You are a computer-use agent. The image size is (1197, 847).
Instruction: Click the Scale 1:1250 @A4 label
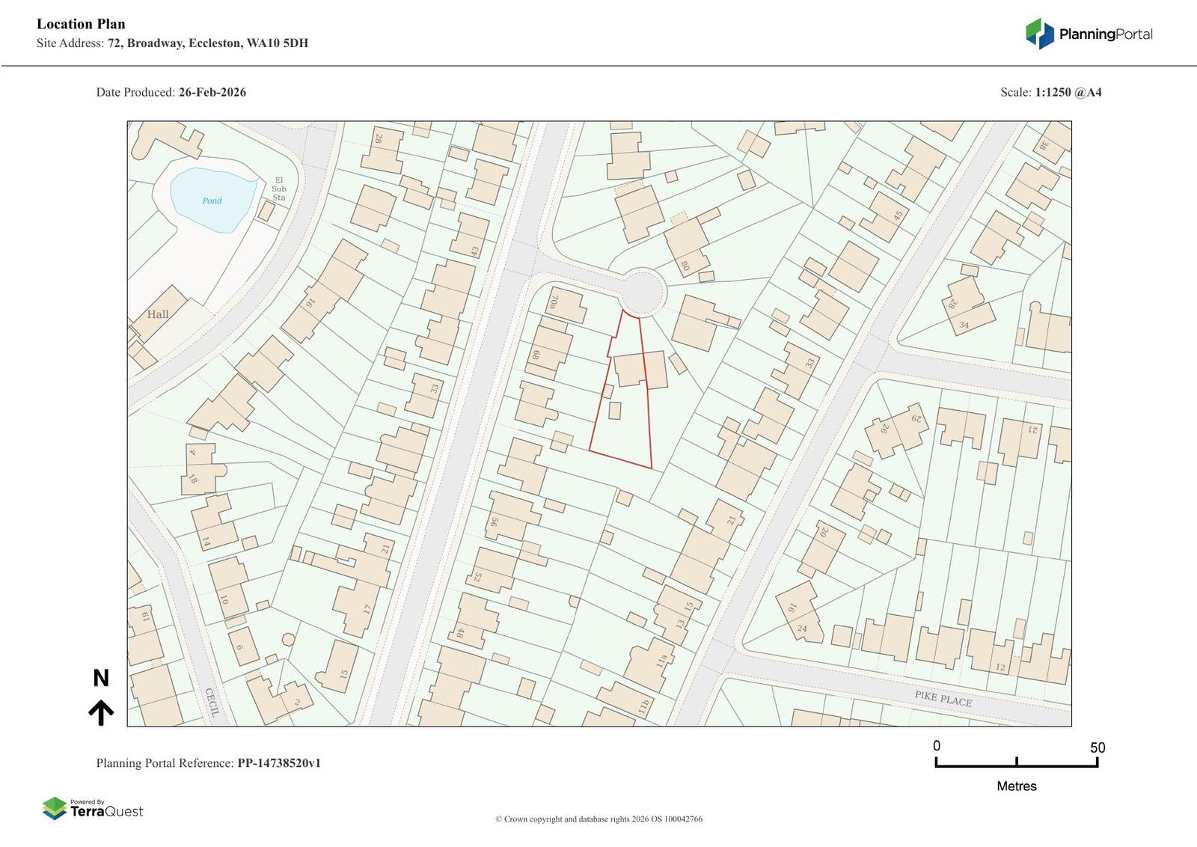pyautogui.click(x=1050, y=93)
